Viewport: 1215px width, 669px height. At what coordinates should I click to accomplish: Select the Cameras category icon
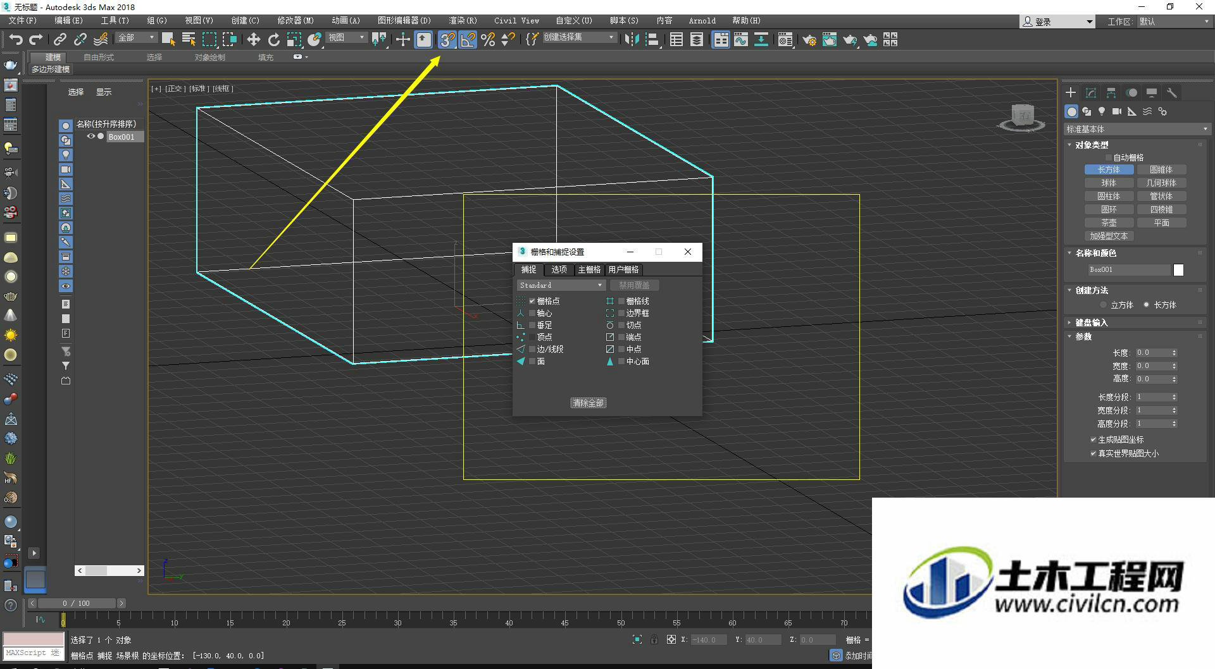point(1117,111)
